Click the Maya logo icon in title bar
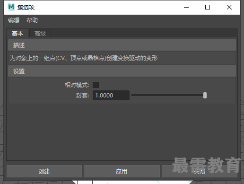The height and width of the screenshot is (184, 244). [11, 7]
